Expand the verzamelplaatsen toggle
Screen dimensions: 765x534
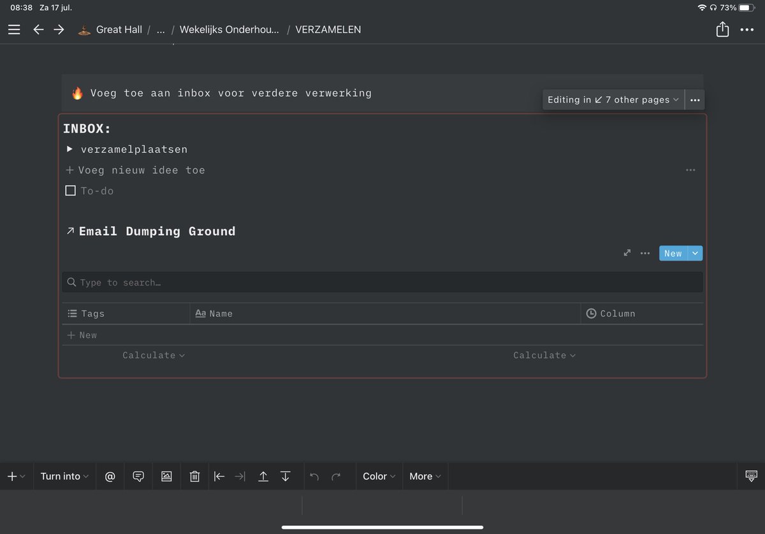coord(69,149)
